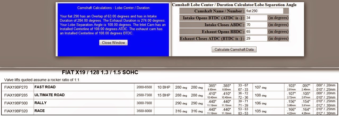Edit the Camshaft Name field
Viewport: 339px width, 116px height.
(264, 11)
